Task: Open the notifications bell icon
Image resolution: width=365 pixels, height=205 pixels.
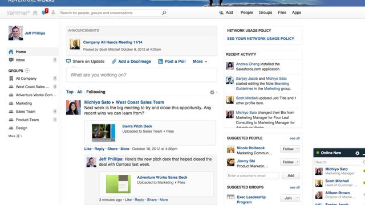Action: point(53,13)
